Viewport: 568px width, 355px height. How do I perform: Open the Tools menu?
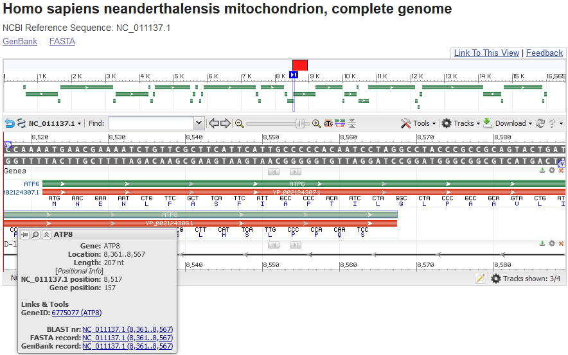pyautogui.click(x=418, y=123)
